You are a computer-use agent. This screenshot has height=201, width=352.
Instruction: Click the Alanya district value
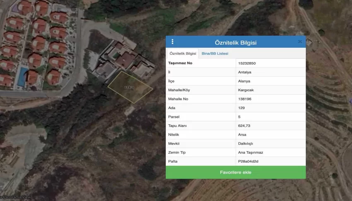pos(244,81)
